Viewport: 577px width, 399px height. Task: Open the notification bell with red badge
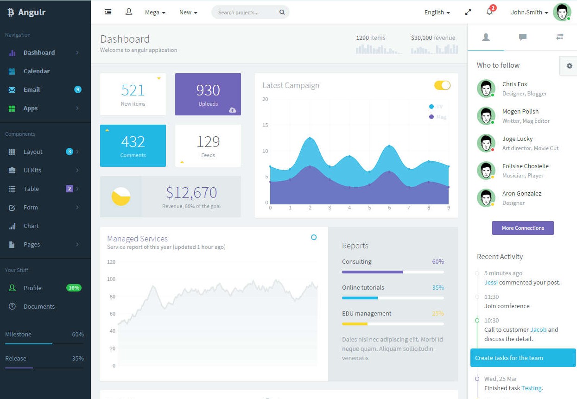(489, 12)
